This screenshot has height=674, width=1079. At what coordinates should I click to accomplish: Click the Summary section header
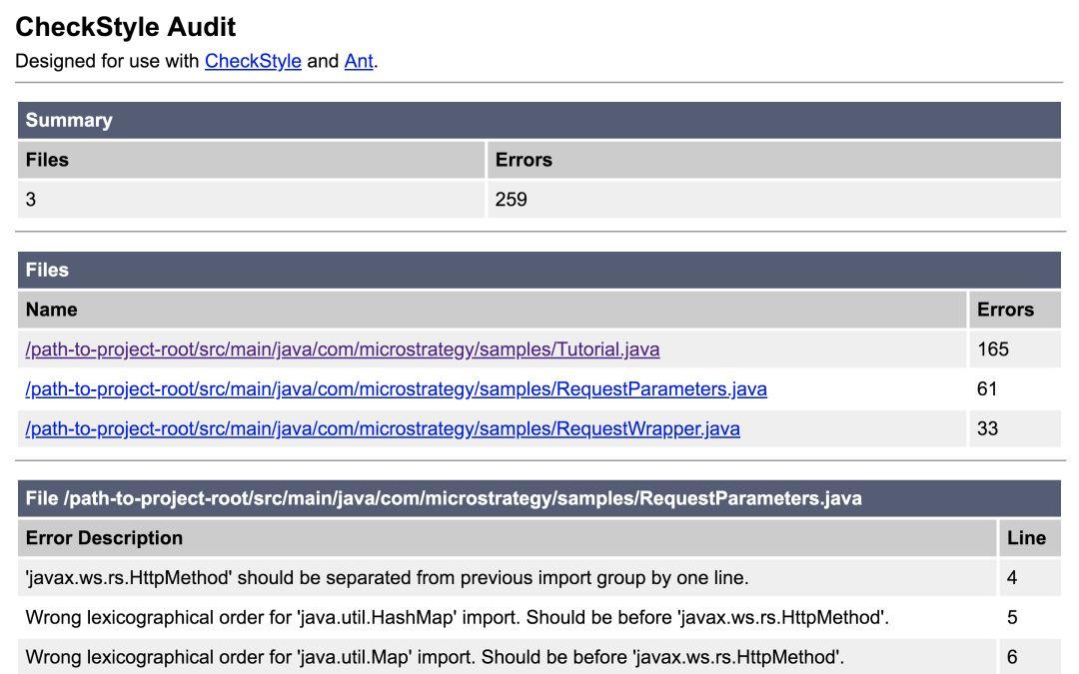(70, 120)
